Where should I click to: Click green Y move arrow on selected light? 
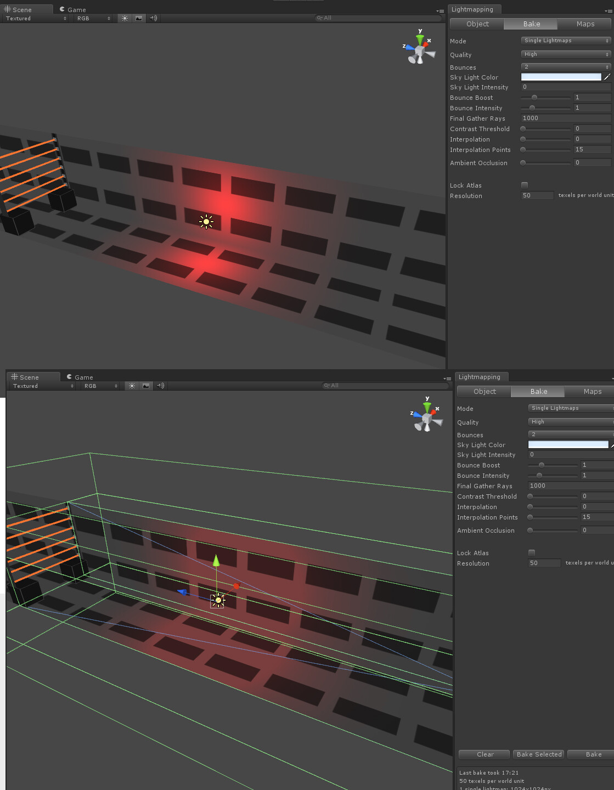pyautogui.click(x=216, y=561)
